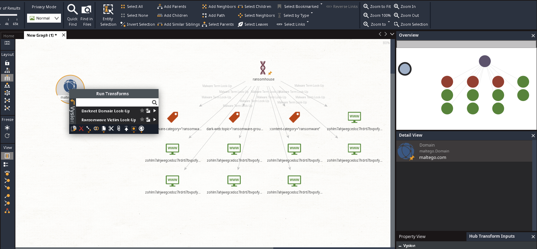The image size is (537, 249).
Task: Click the scissors cut icon in popup
Action: click(111, 129)
